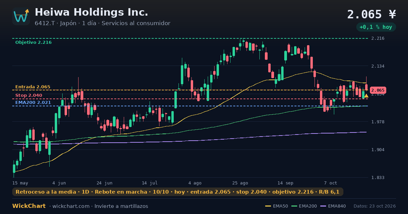Click the 14 jul date label
408x214 pixels.
tap(150, 183)
